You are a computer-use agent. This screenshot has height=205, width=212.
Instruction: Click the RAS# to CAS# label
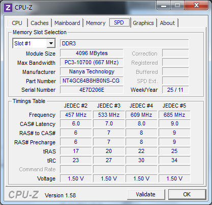point(38,133)
